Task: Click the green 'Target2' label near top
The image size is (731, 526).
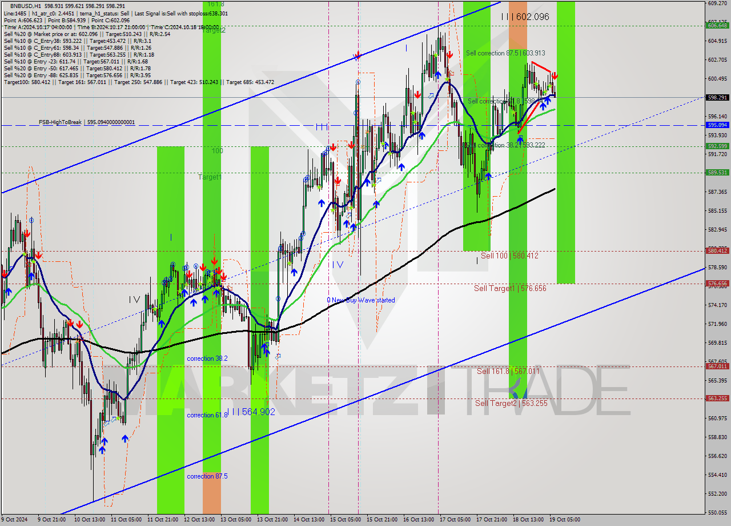Action: (214, 30)
